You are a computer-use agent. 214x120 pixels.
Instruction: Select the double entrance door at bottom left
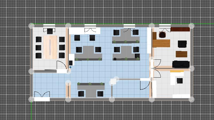point(42,95)
